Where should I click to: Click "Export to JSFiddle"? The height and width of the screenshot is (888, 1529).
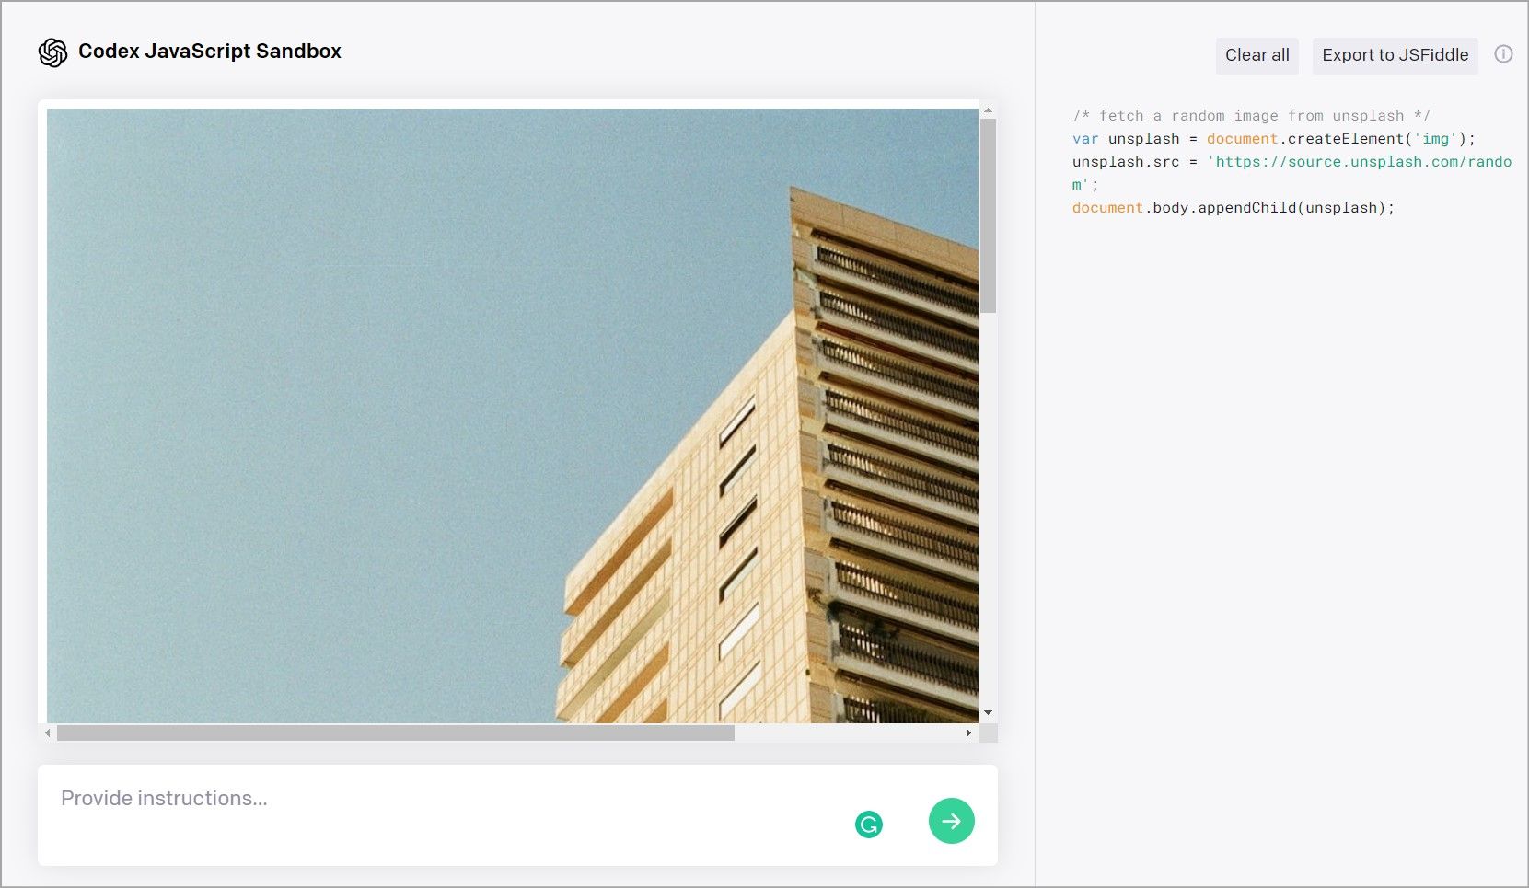click(x=1395, y=55)
